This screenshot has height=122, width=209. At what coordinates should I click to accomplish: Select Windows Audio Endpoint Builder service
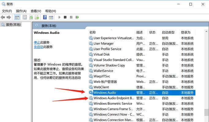(142, 98)
